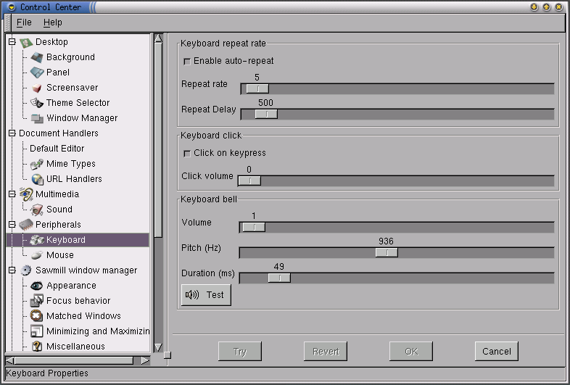570x385 pixels.
Task: Click the Cancel button
Action: pyautogui.click(x=496, y=352)
